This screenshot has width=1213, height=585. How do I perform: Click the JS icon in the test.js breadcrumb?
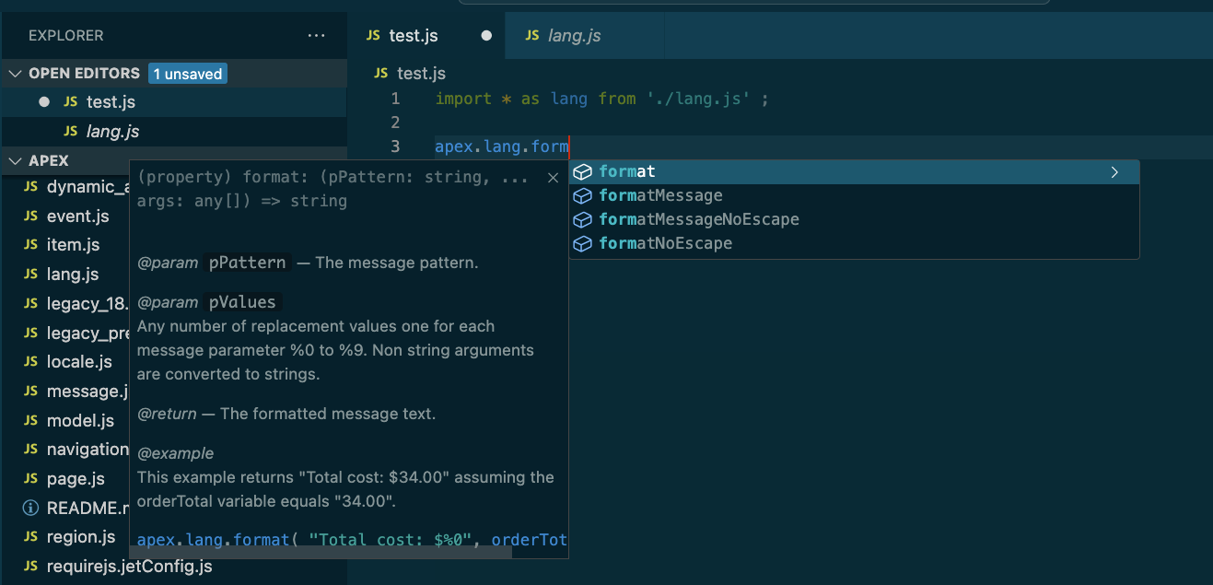(382, 73)
